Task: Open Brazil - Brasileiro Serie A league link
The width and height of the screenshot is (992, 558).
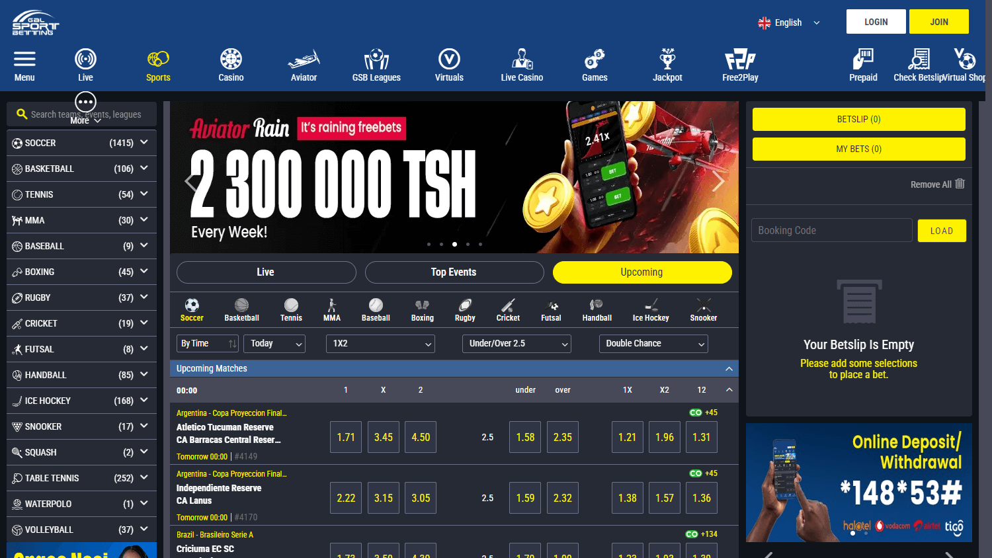Action: pyautogui.click(x=215, y=535)
